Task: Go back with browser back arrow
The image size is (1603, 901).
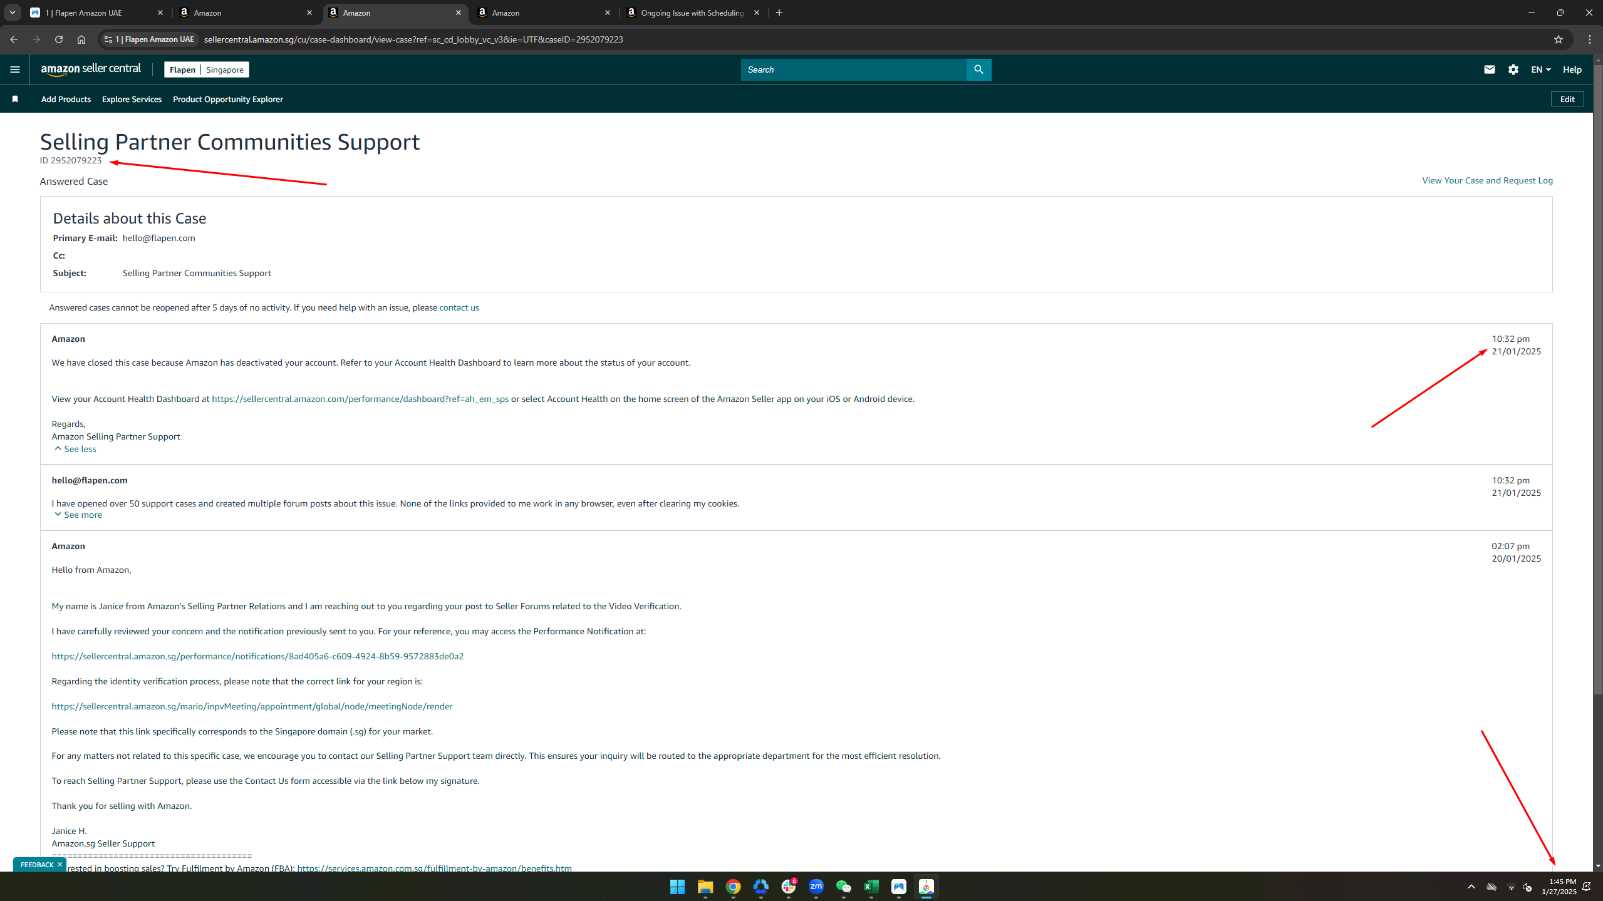Action: pyautogui.click(x=14, y=39)
